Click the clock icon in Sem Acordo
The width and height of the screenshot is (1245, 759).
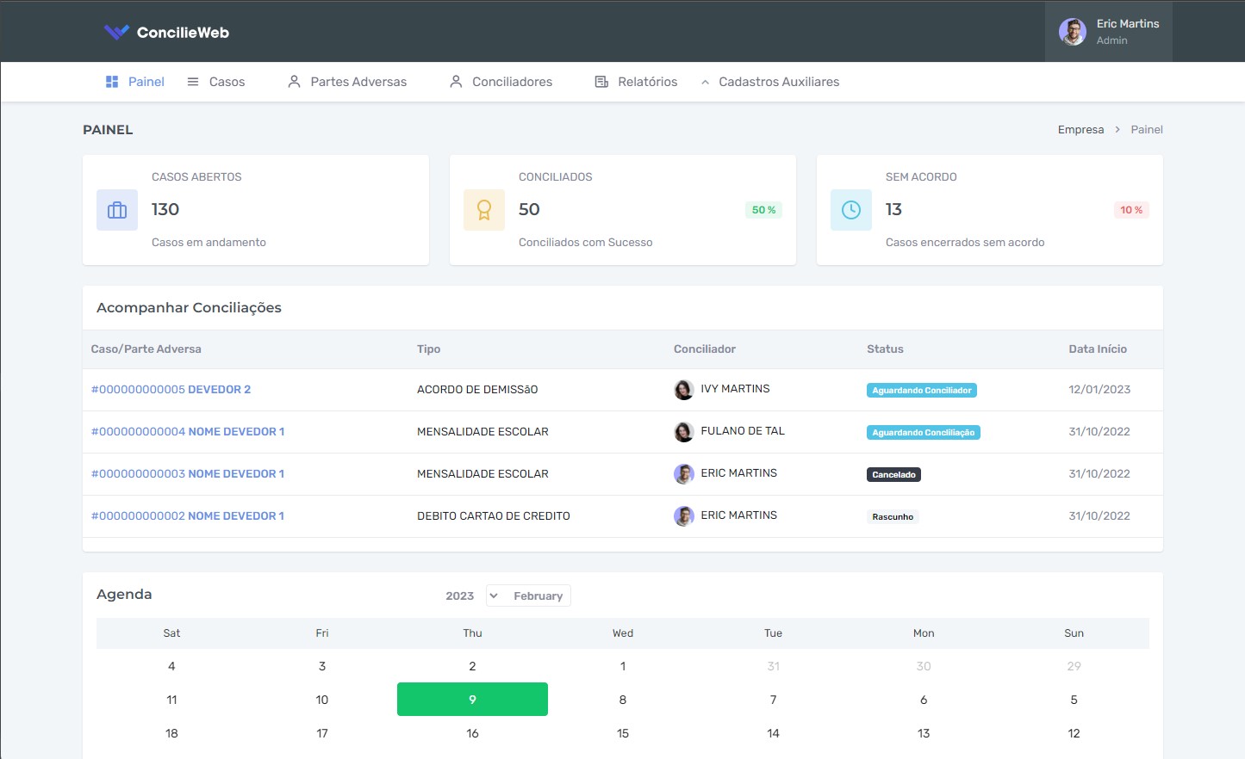[851, 210]
